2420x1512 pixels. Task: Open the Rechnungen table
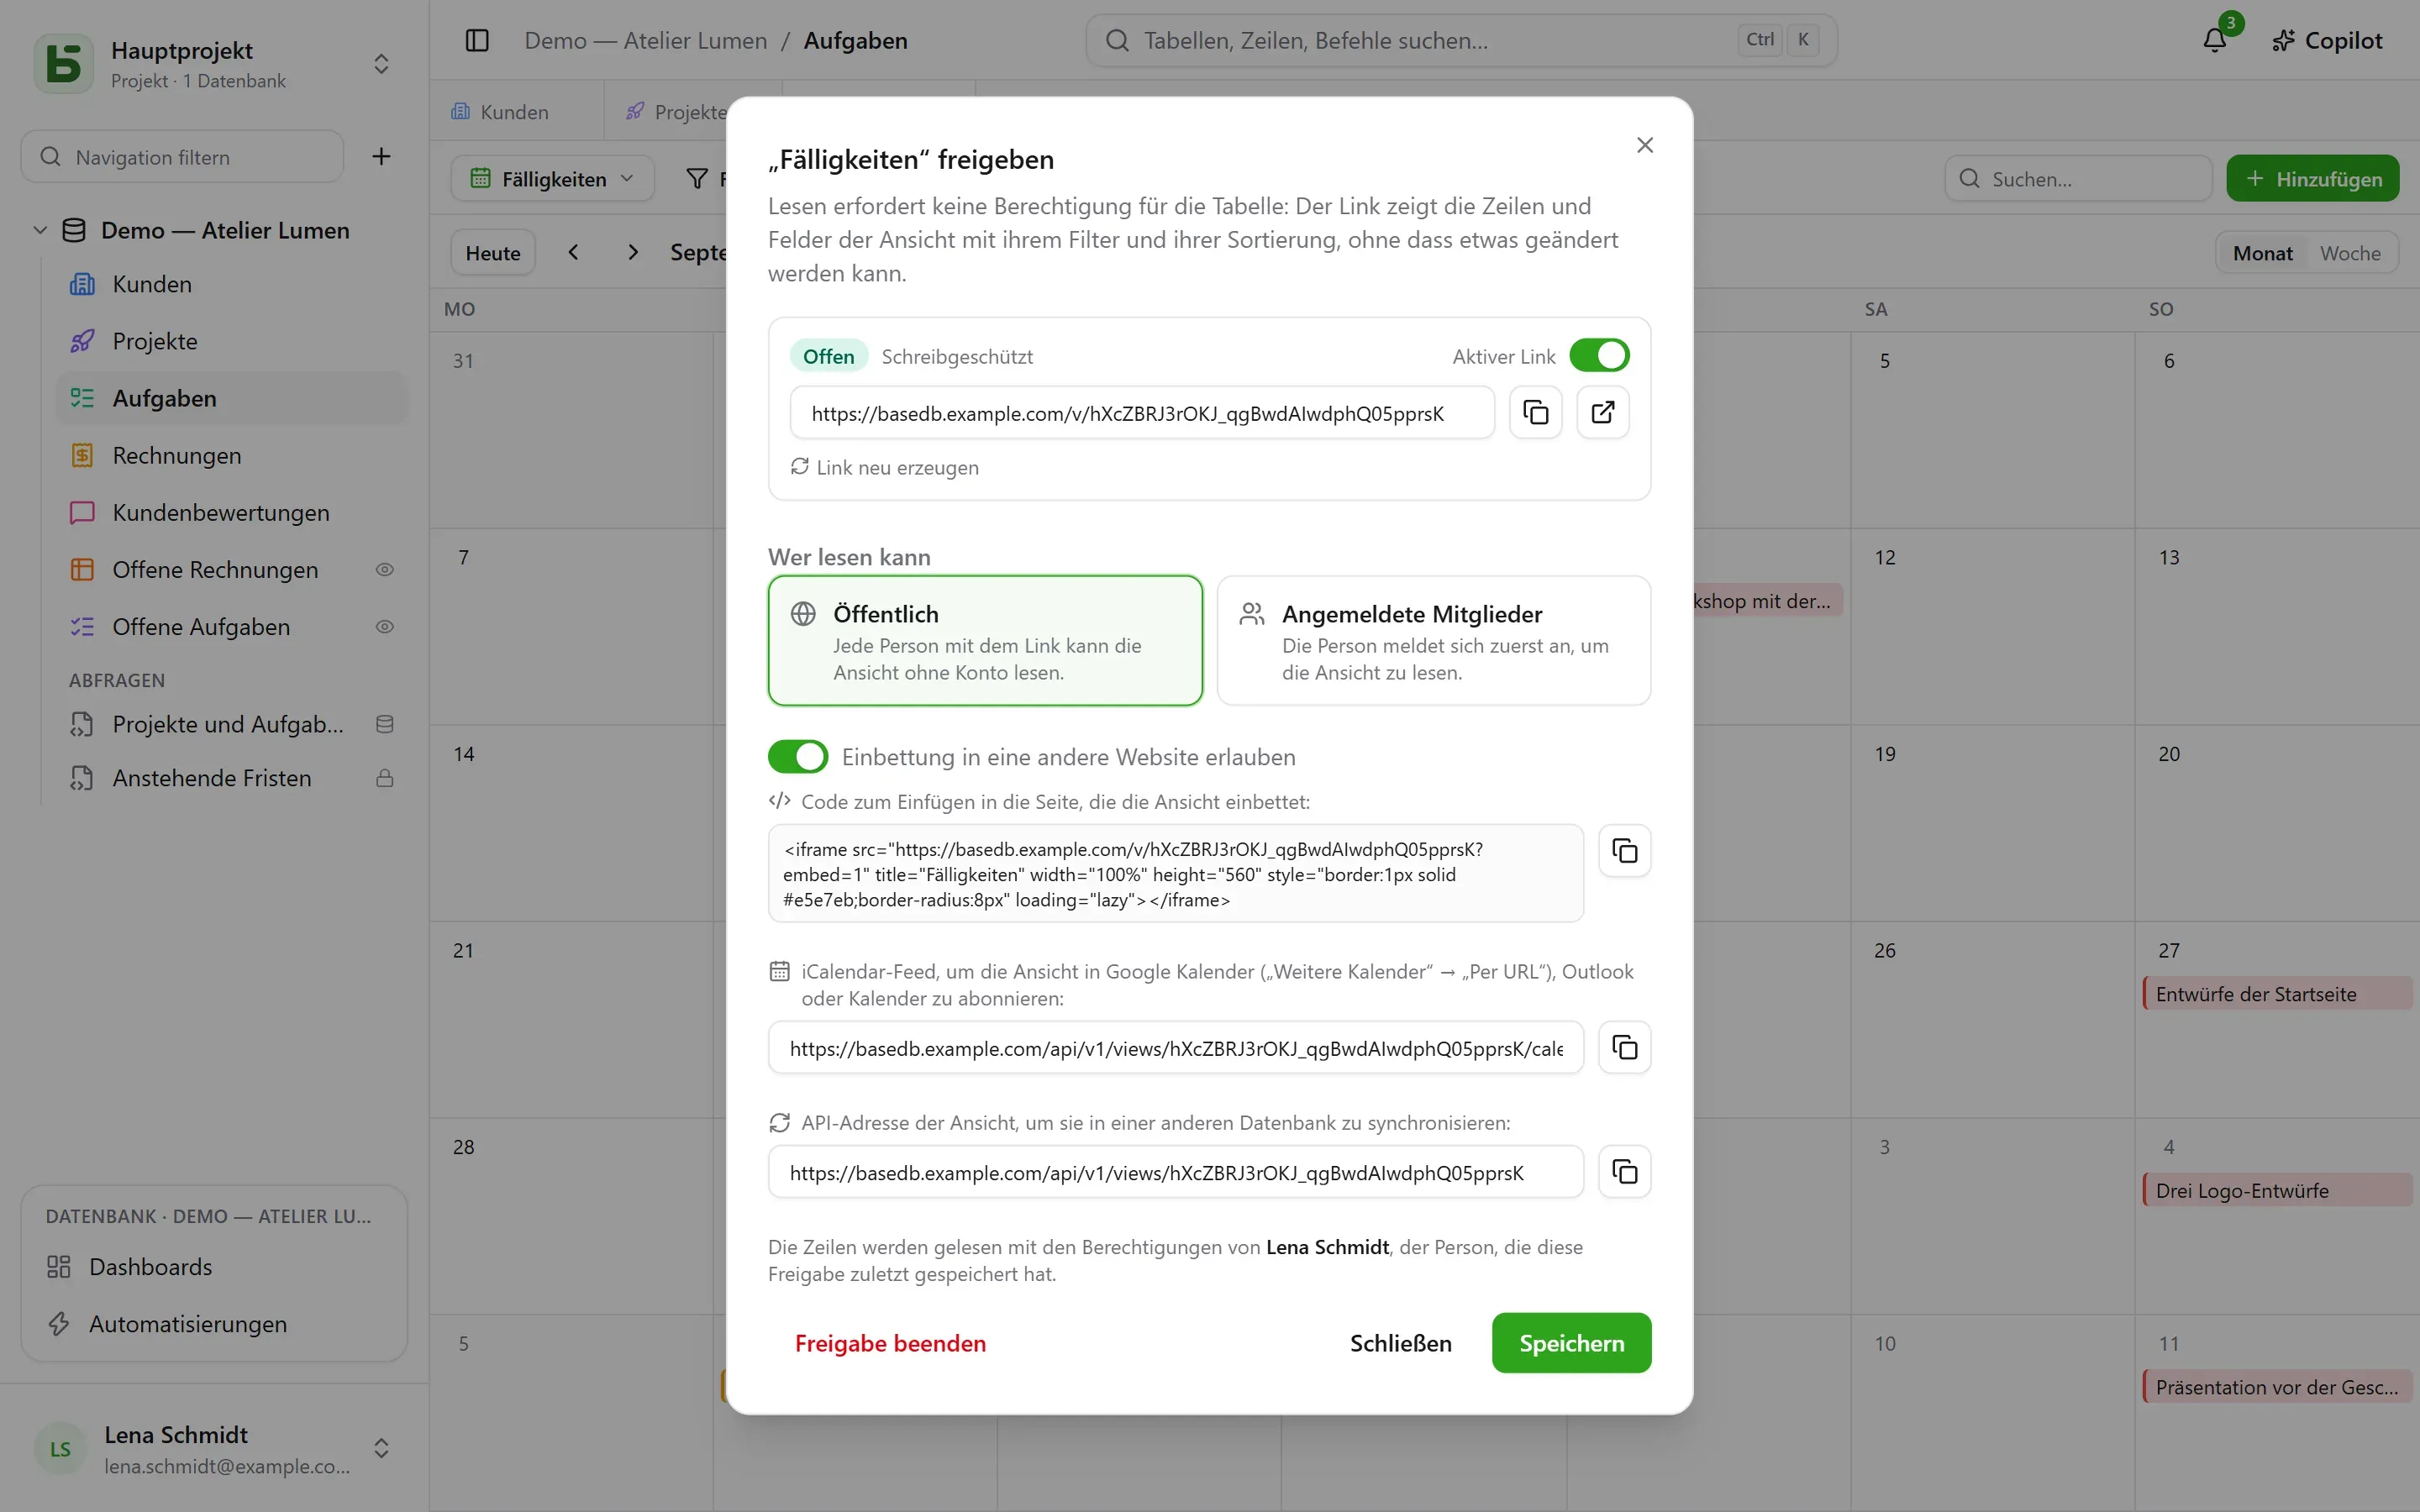232,455
